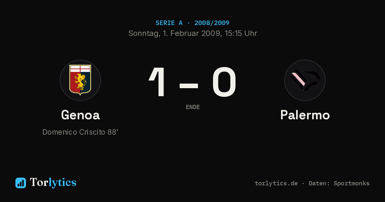Click the ENDE match status label
Image resolution: width=385 pixels, height=202 pixels.
point(193,107)
